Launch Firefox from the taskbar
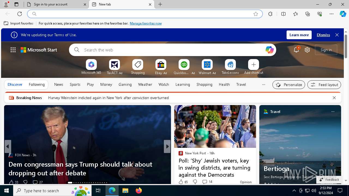The height and width of the screenshot is (196, 349). [x=139, y=191]
